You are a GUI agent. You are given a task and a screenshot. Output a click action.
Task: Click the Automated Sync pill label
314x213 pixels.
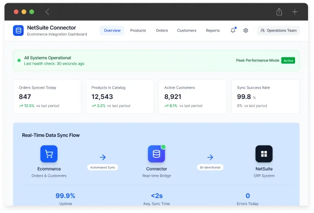click(x=102, y=167)
